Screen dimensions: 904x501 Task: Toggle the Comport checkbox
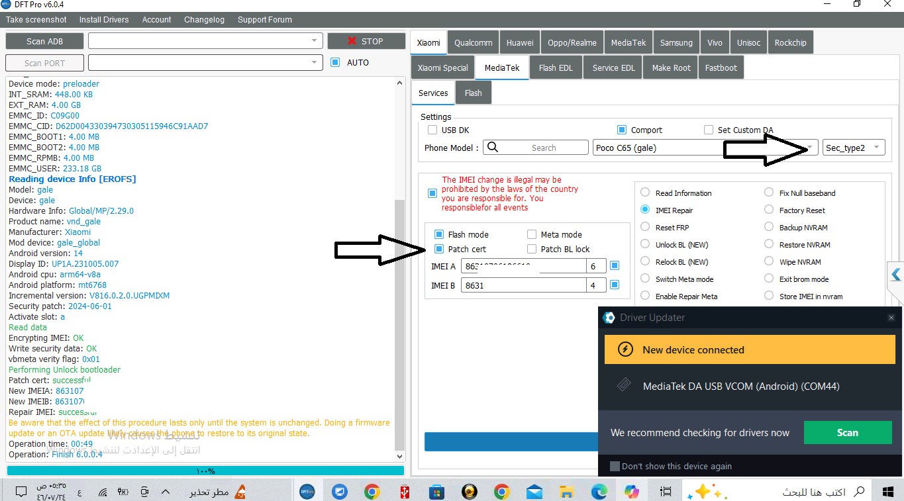[622, 130]
